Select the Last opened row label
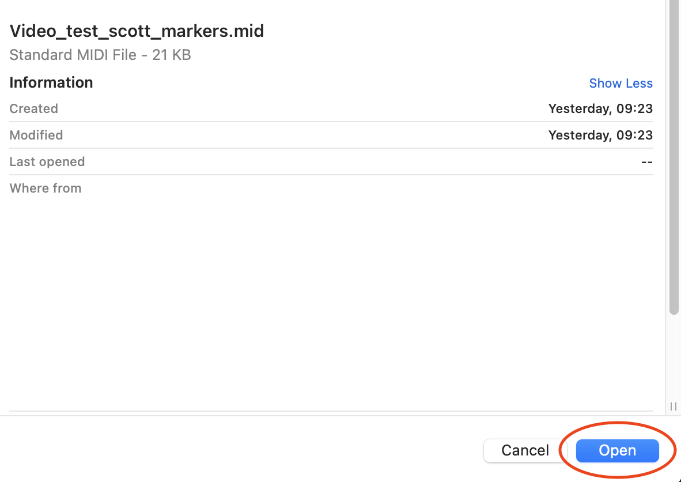The width and height of the screenshot is (681, 482). pyautogui.click(x=47, y=162)
